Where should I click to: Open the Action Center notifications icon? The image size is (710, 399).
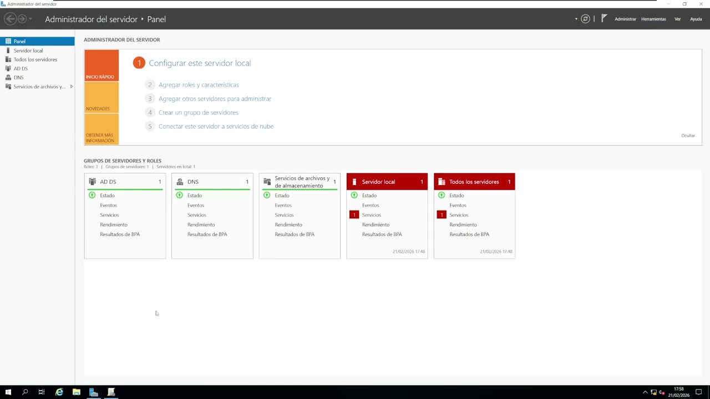699,392
